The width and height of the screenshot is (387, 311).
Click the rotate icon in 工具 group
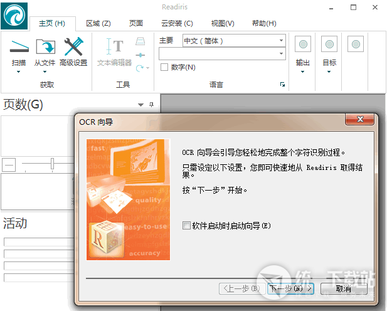click(140, 68)
